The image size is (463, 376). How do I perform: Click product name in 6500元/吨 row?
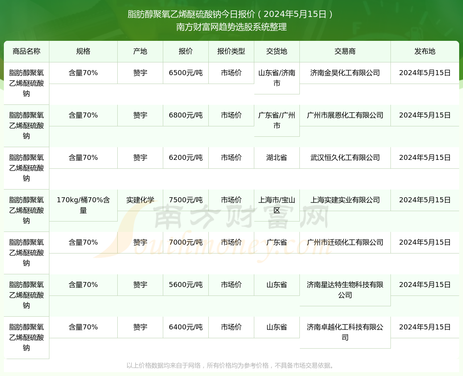click(x=26, y=83)
